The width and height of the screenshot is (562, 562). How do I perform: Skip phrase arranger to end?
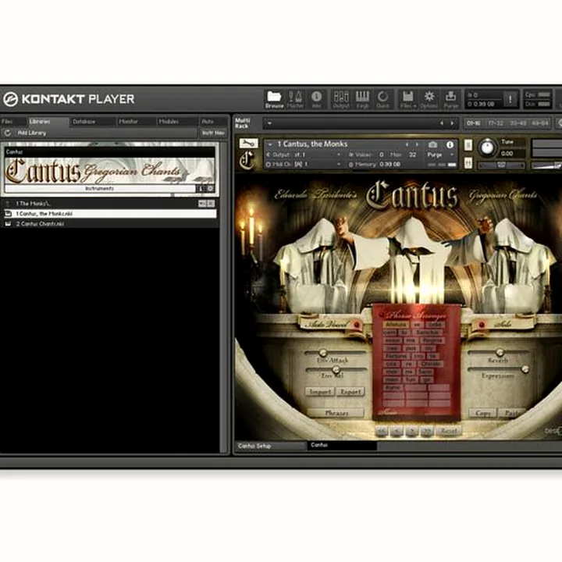(426, 430)
